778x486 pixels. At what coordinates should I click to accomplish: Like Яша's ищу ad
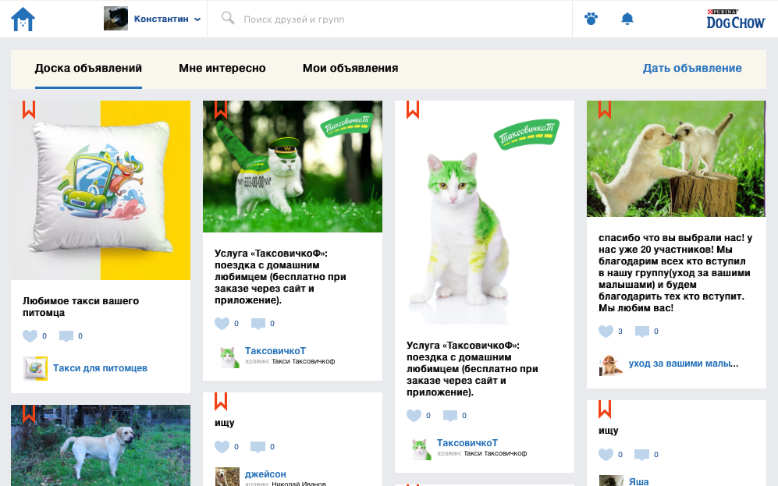pyautogui.click(x=606, y=454)
